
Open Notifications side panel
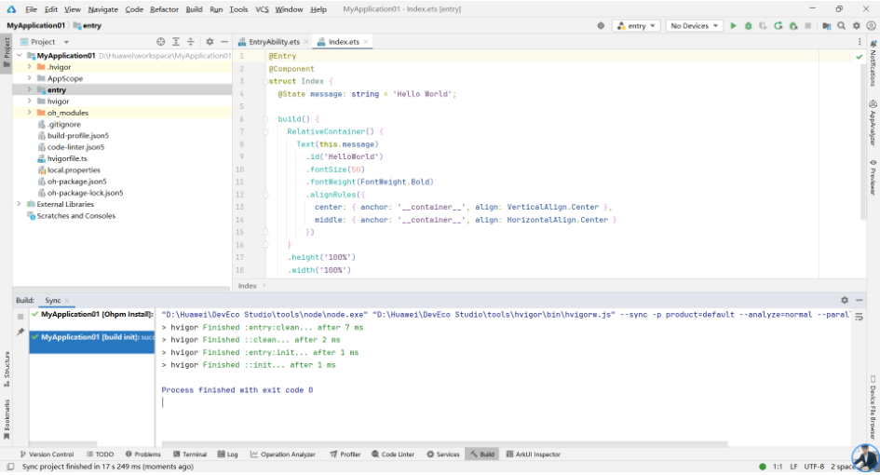click(873, 64)
